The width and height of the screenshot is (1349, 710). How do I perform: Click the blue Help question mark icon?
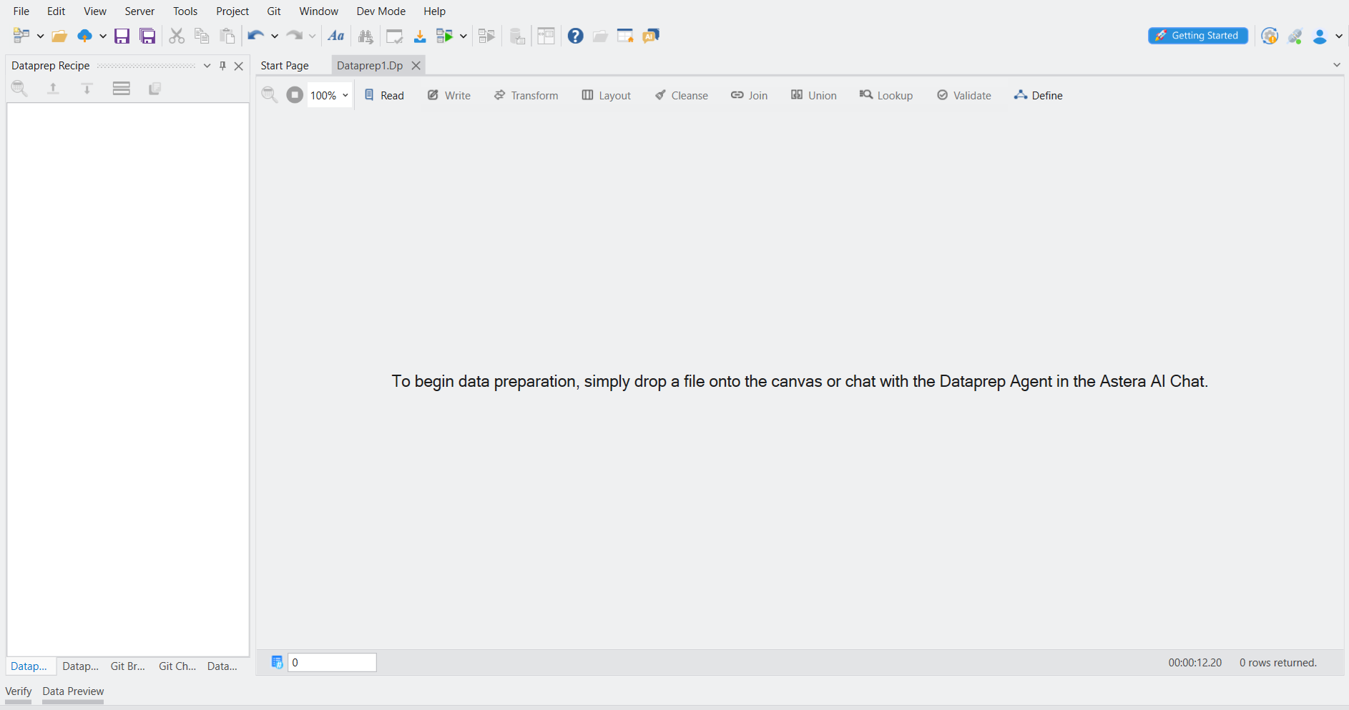pos(575,36)
